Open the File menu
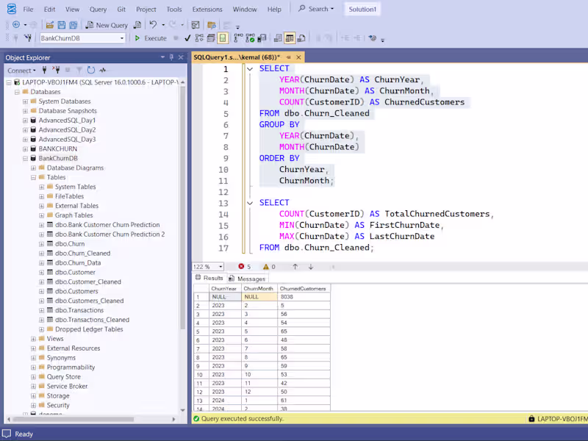Image resolution: width=588 pixels, height=441 pixels. (x=28, y=9)
